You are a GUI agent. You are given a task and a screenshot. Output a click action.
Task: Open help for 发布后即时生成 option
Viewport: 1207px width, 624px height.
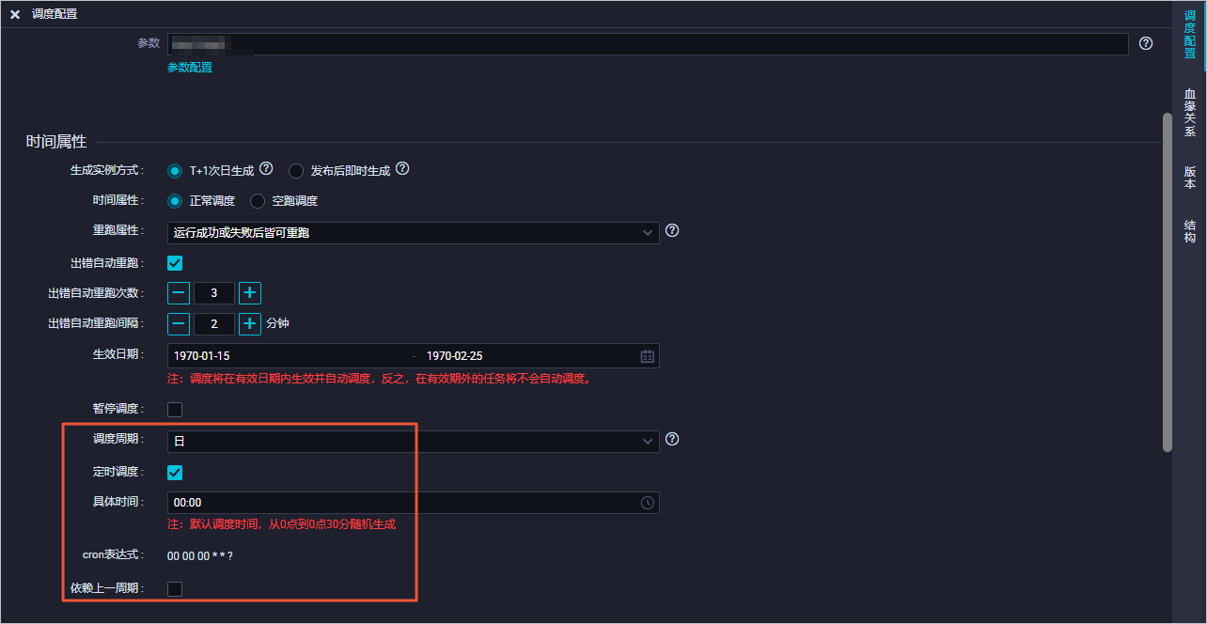point(402,169)
